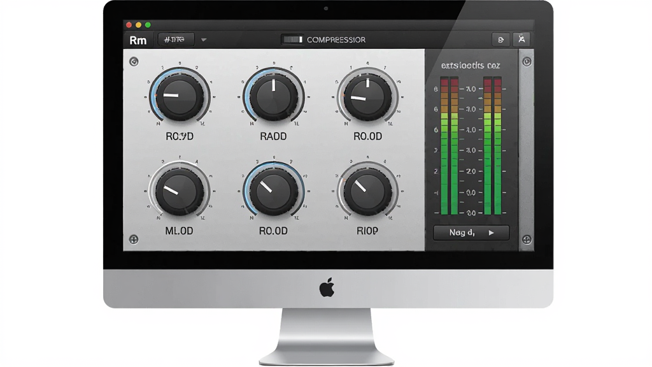Click the Rm logo in the header
Image resolution: width=652 pixels, height=367 pixels.
[x=138, y=40]
